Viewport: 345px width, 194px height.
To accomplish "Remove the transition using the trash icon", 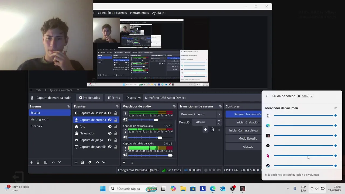I will (x=212, y=129).
